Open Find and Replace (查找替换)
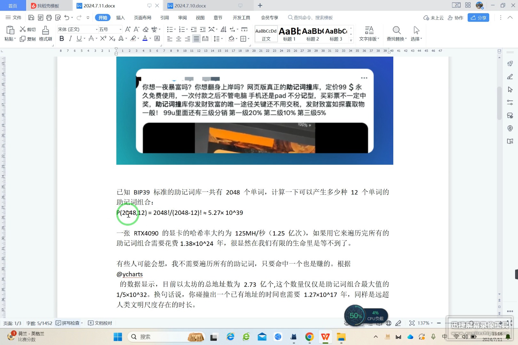 [396, 34]
